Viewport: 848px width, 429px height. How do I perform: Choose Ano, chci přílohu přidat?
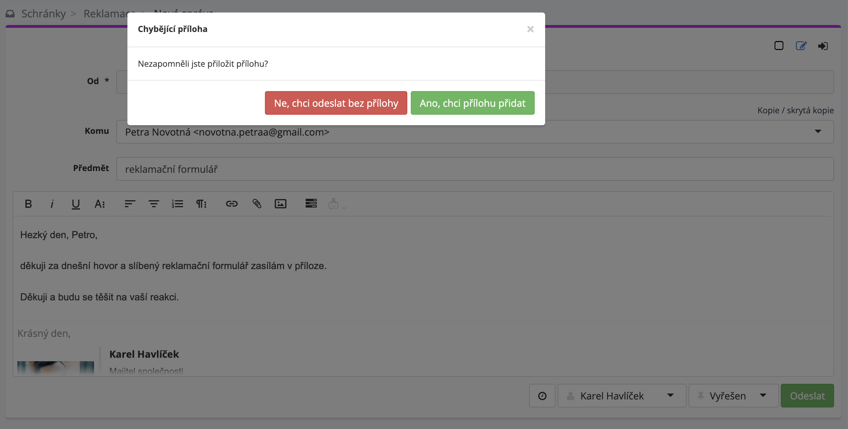(472, 103)
